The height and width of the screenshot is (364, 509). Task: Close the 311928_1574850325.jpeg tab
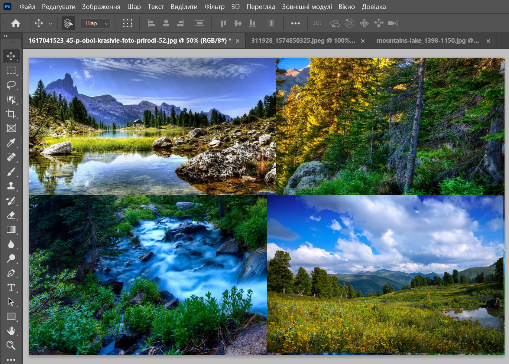[363, 41]
